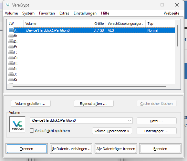Image resolution: width=187 pixels, height=161 pixels.
Task: Sort by the Typ column header
Action: (x=160, y=24)
